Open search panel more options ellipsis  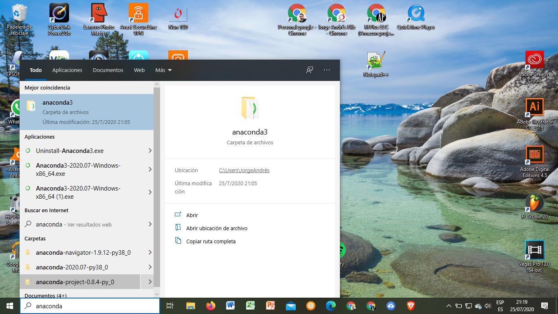pos(326,70)
